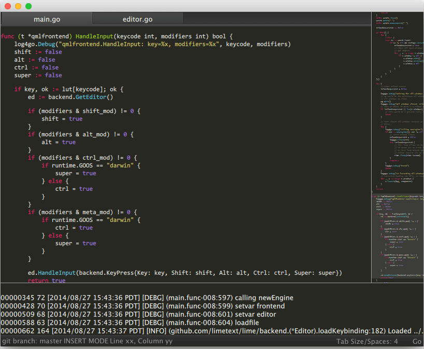Click console log 'setvar editor'

[x=138, y=314]
